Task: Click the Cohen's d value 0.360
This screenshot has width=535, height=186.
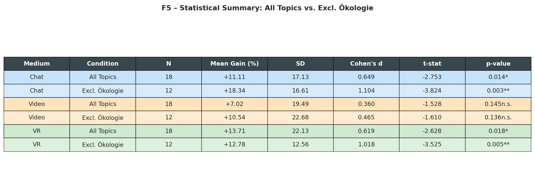Action: point(366,104)
